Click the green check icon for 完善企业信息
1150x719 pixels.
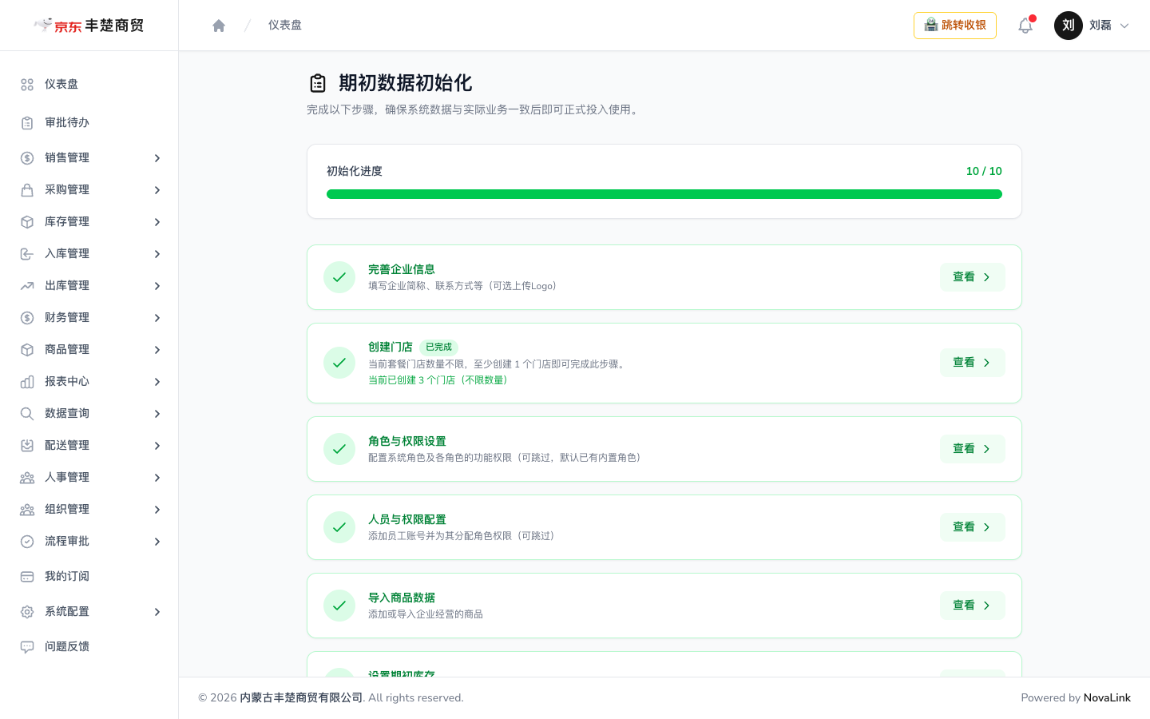[x=339, y=277]
